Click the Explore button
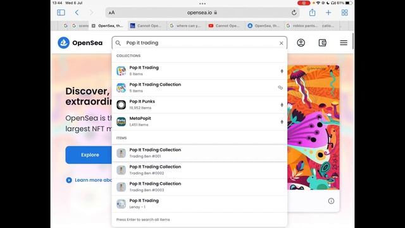The image size is (405, 228). click(89, 155)
